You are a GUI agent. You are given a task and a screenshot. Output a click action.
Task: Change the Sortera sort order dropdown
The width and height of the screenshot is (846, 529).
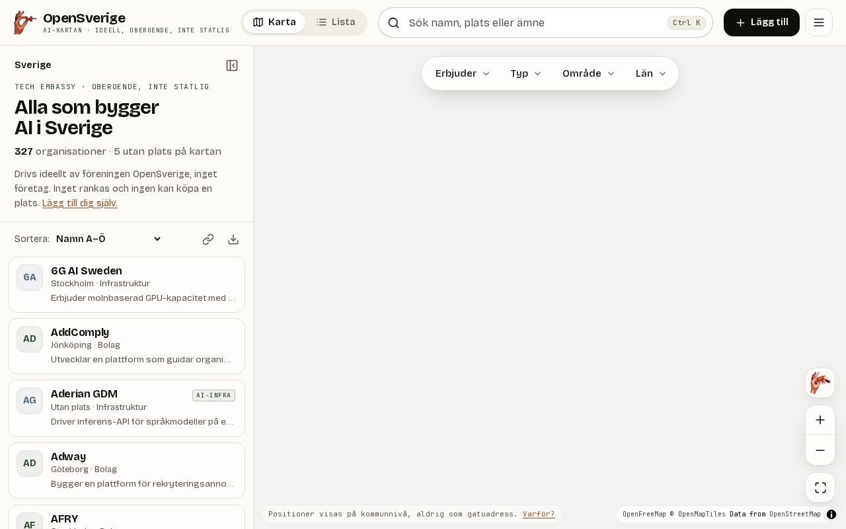pyautogui.click(x=109, y=239)
